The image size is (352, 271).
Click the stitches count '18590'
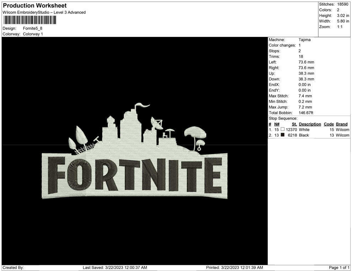(342, 4)
